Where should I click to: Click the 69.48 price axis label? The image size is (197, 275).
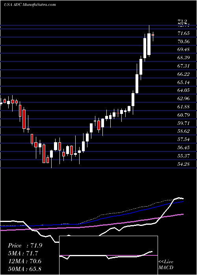tap(184, 49)
